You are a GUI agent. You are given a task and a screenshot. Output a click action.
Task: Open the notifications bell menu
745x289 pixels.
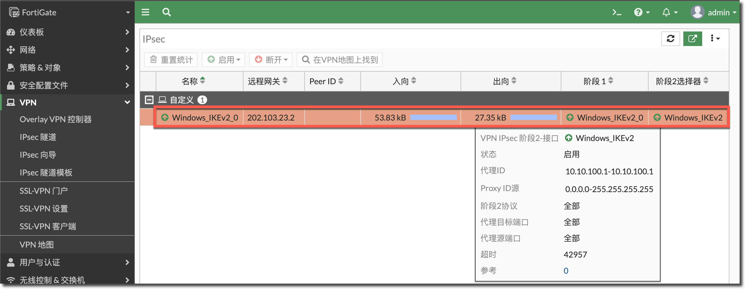click(x=669, y=12)
